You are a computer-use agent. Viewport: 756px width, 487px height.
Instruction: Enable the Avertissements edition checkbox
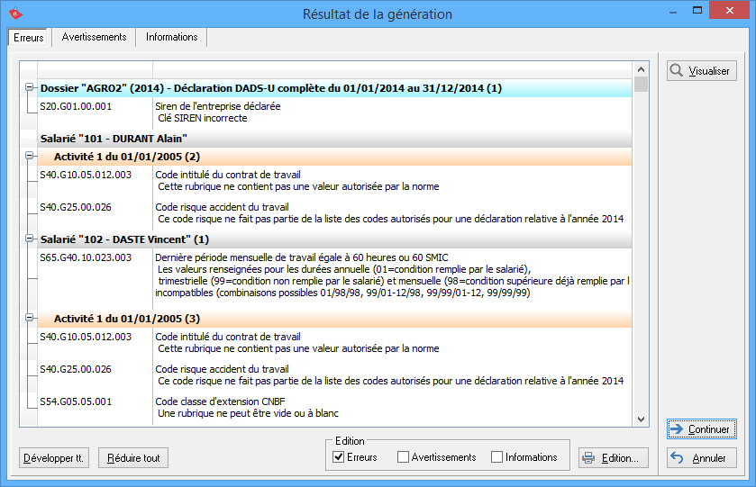pyautogui.click(x=403, y=457)
